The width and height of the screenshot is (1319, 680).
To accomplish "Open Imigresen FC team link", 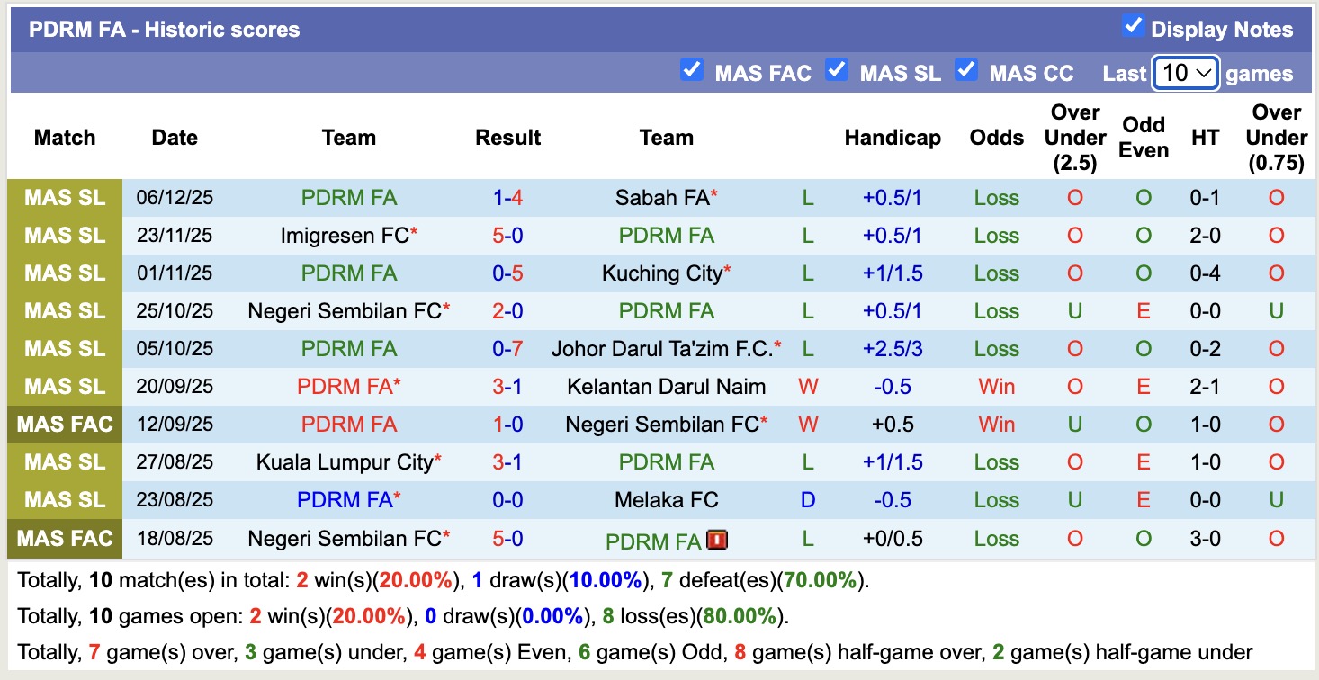I will tap(345, 236).
